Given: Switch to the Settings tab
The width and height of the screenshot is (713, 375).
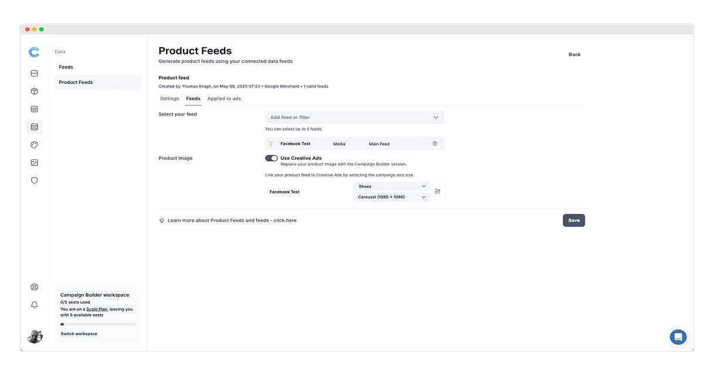Looking at the screenshot, I should pos(169,98).
